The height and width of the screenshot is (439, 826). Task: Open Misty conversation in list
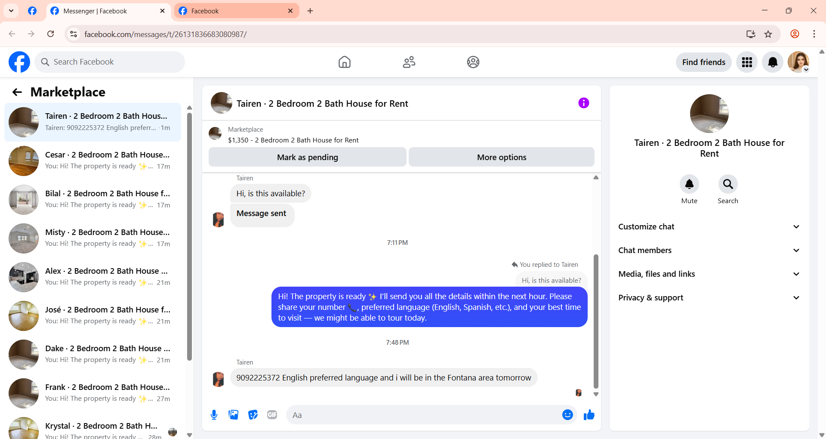pos(92,238)
